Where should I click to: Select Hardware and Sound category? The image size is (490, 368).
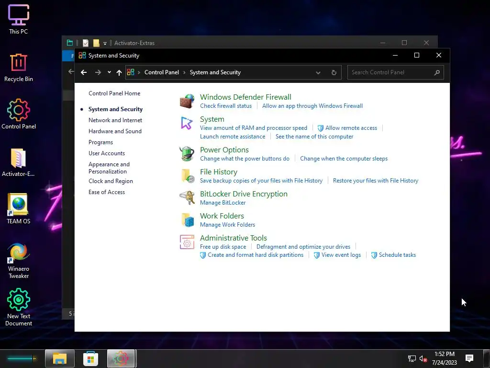115,131
